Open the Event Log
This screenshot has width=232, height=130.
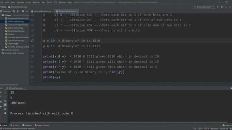(227, 125)
